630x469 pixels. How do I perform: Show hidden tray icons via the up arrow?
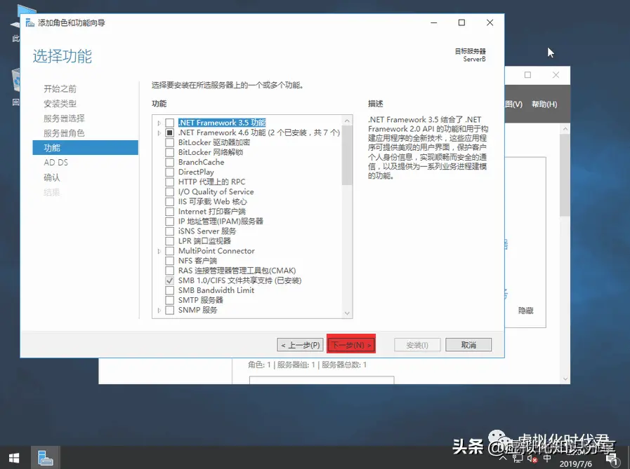503,459
